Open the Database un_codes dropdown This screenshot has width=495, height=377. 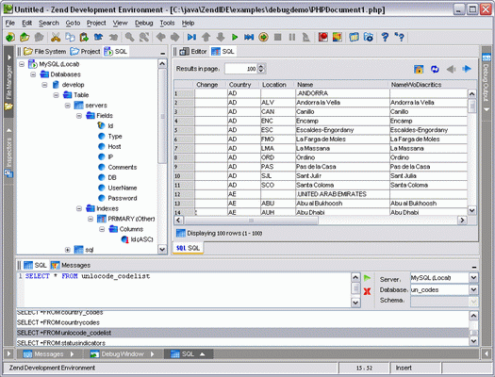tap(473, 289)
